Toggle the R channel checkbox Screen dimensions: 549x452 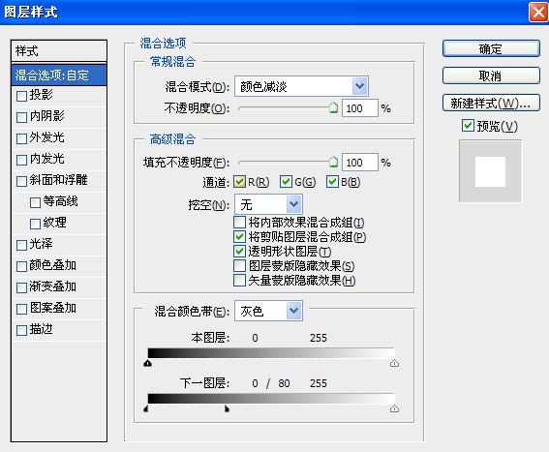[239, 182]
